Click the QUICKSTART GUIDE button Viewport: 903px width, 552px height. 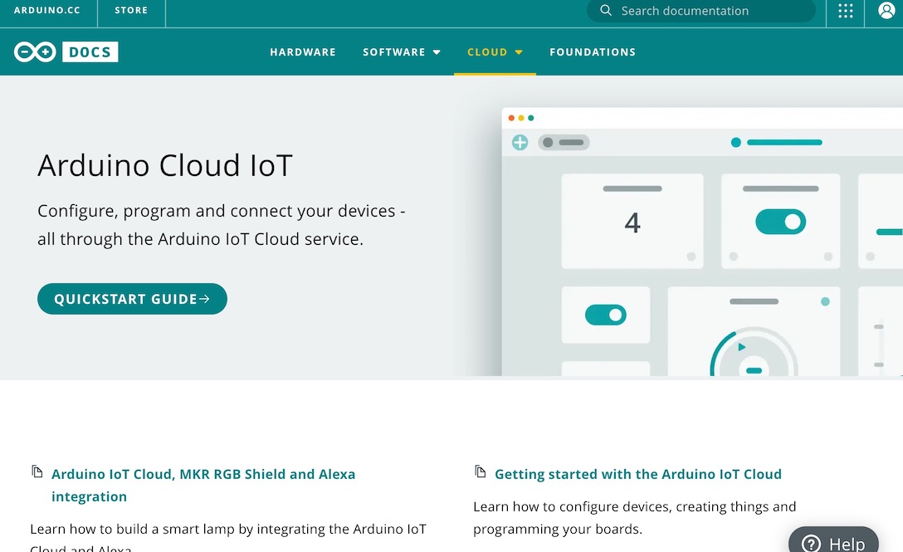click(132, 299)
